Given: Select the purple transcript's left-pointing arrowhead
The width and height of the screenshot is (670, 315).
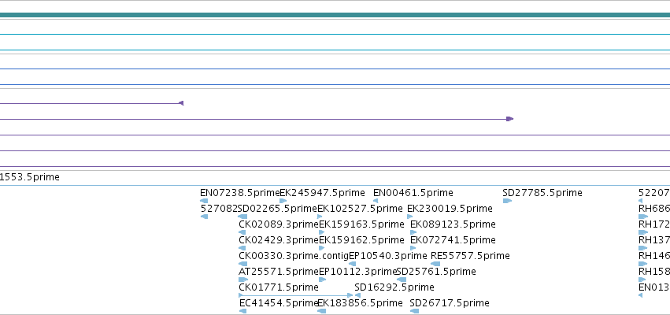Looking at the screenshot, I should (x=181, y=103).
